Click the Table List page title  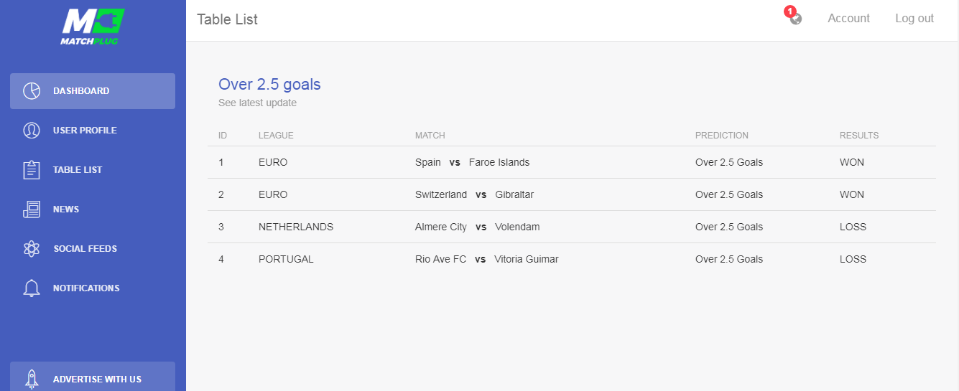[x=227, y=19]
